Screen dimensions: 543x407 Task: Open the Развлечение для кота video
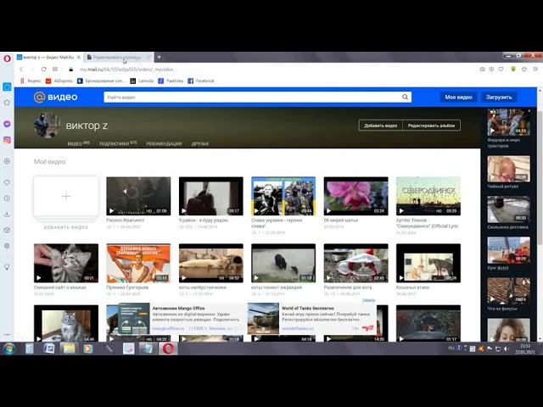pos(356,263)
